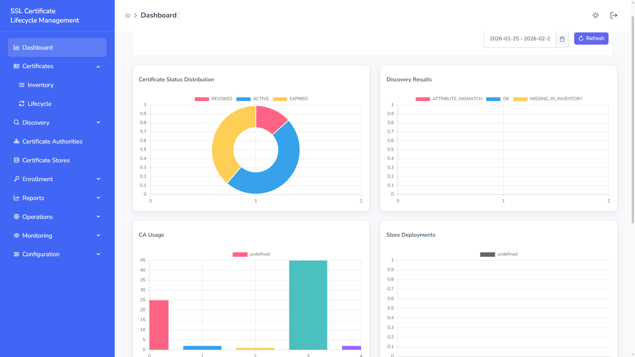The image size is (635, 357).
Task: Click the Discovery magnifier icon
Action: tap(17, 122)
